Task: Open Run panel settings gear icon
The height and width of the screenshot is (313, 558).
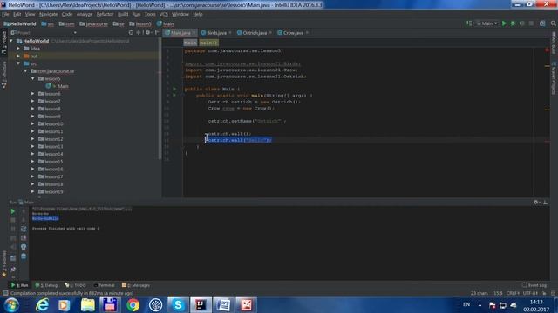Action: coord(536,203)
